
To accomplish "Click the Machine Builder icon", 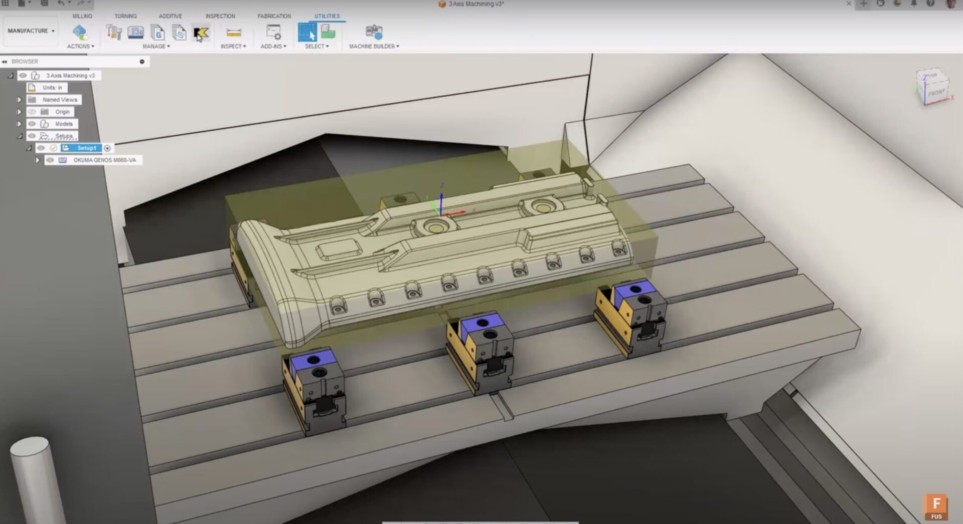I will [373, 32].
